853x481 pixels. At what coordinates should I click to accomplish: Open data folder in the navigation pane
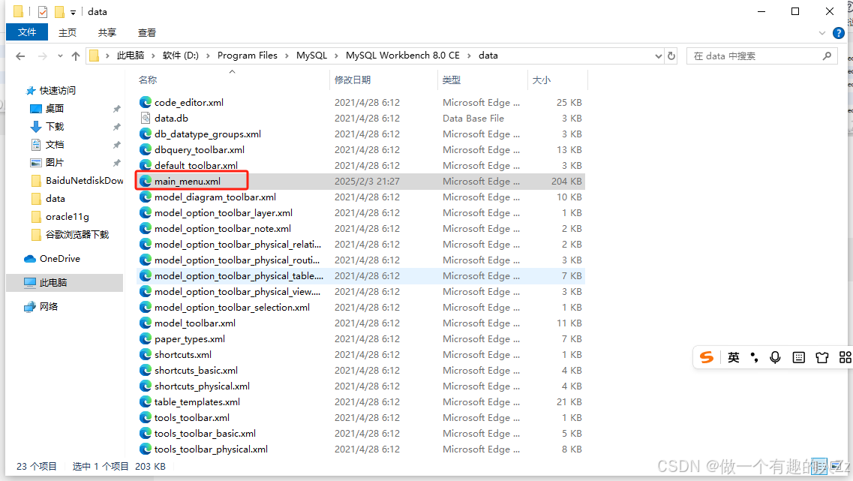[x=55, y=199]
